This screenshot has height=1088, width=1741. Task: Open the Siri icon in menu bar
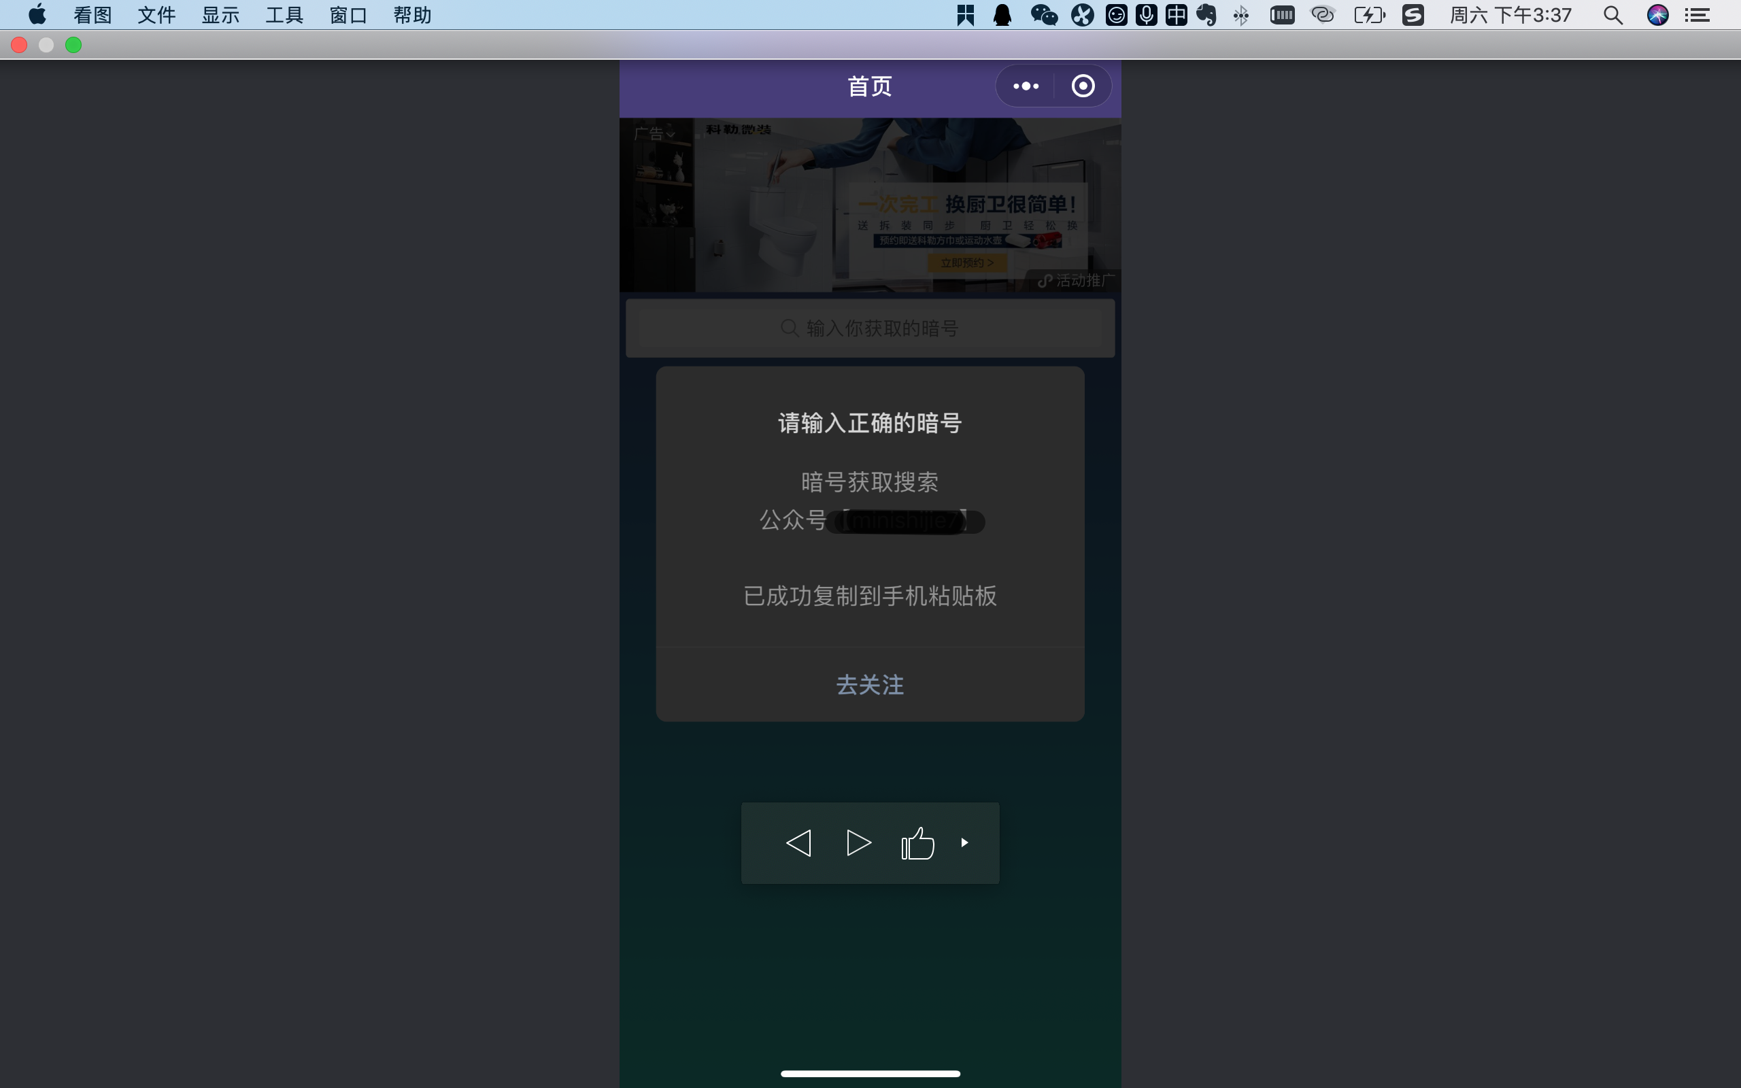click(x=1657, y=15)
